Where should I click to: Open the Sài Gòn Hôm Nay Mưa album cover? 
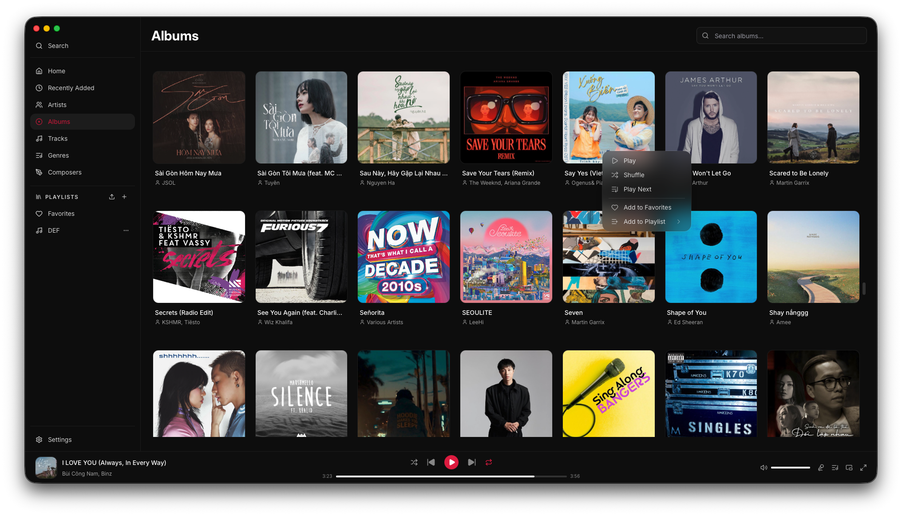pos(199,118)
